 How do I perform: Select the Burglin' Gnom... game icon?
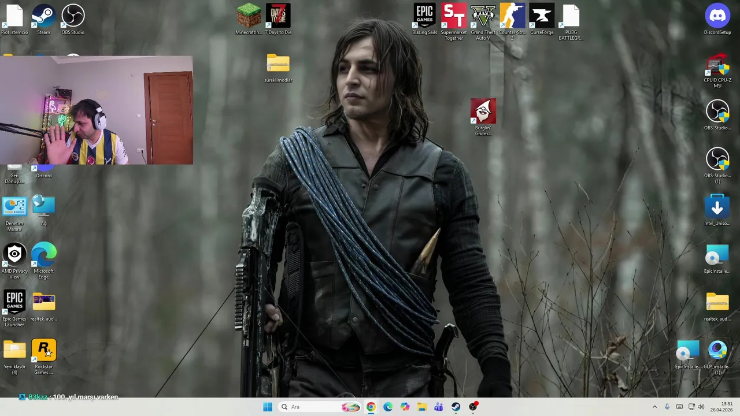click(x=483, y=117)
